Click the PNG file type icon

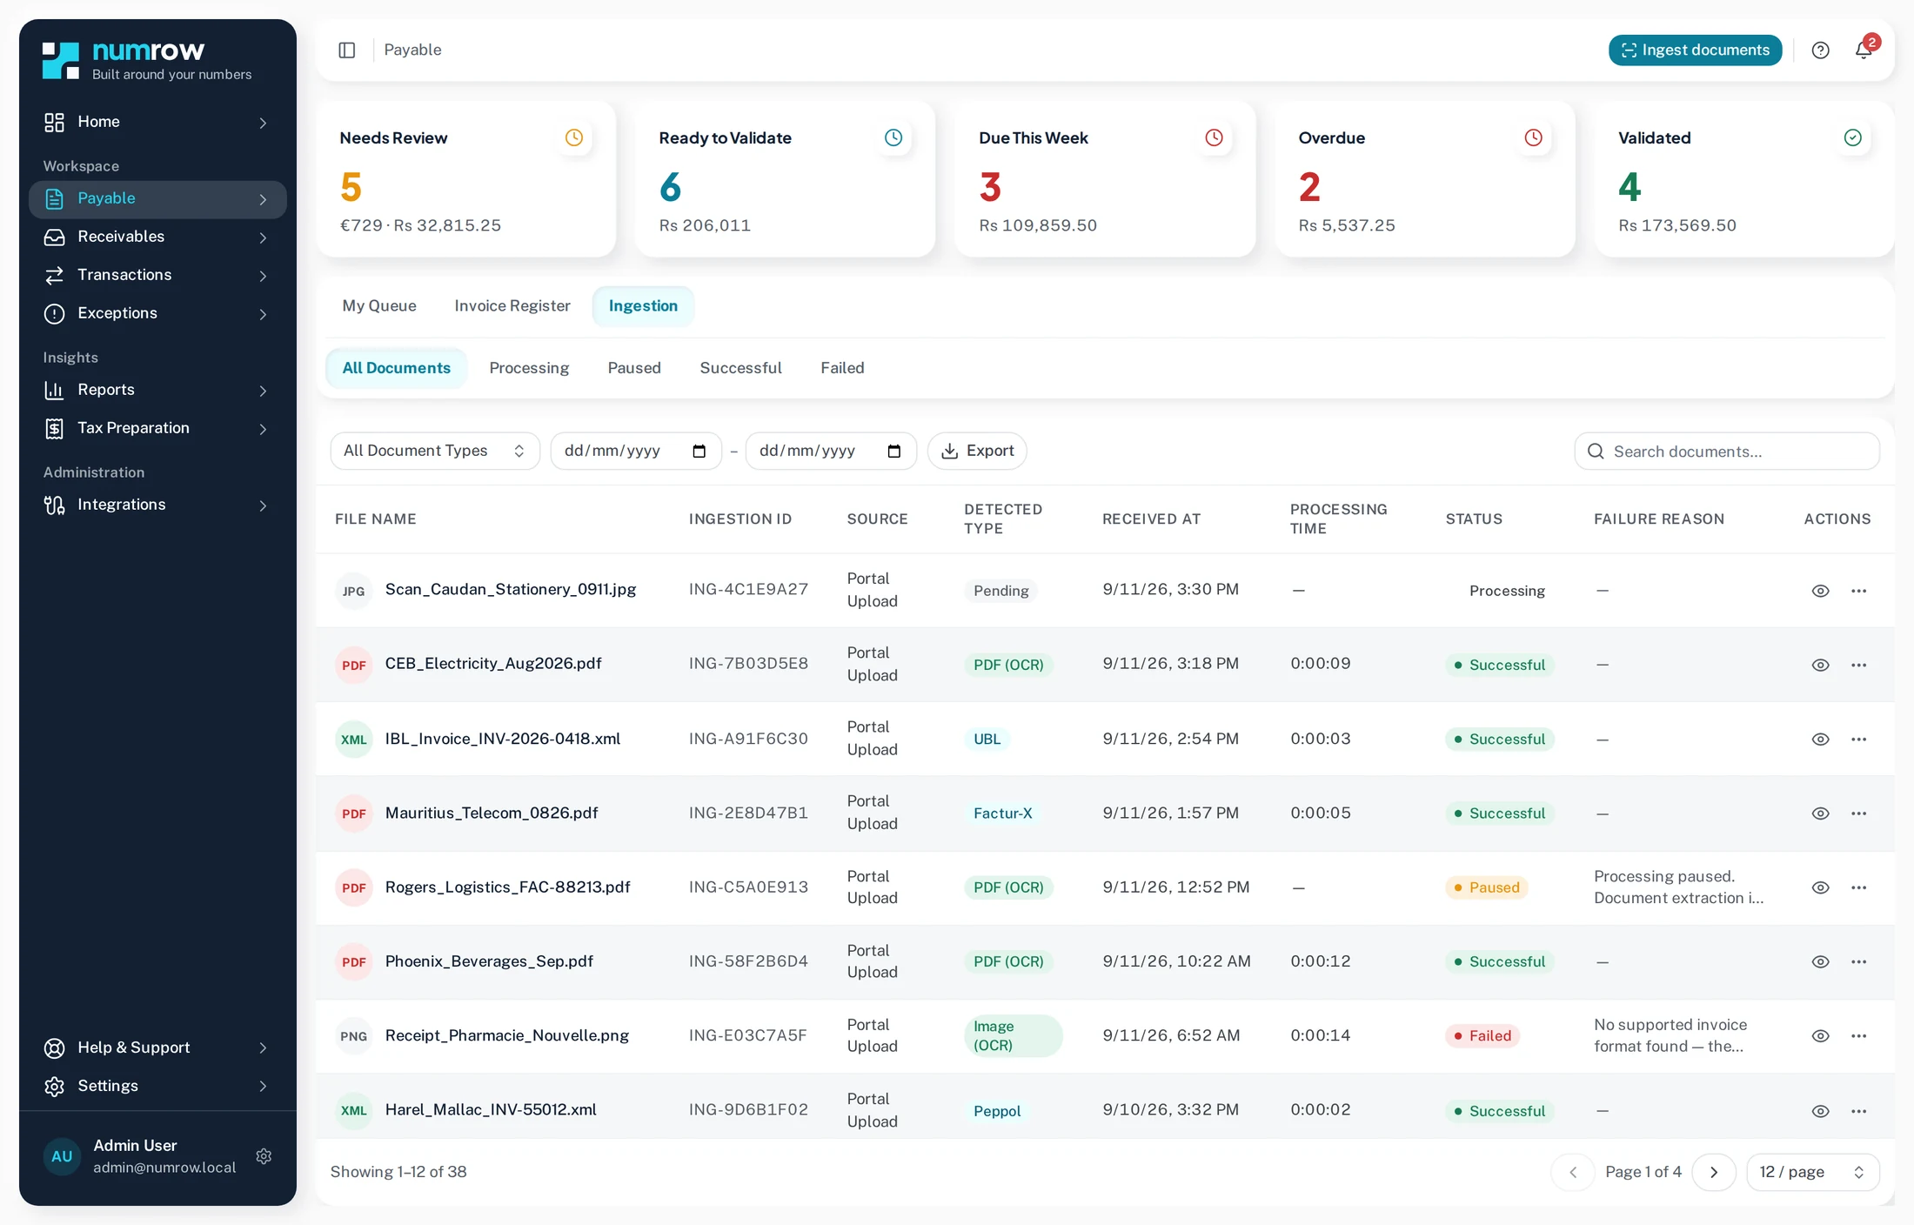click(x=354, y=1036)
